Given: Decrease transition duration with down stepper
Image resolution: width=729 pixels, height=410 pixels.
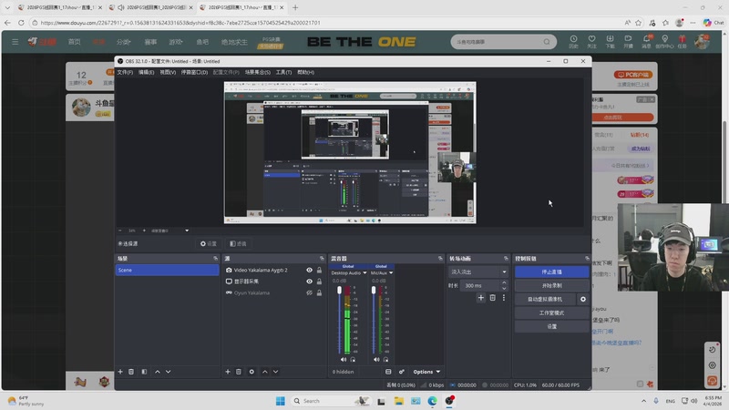Looking at the screenshot, I should pos(504,288).
